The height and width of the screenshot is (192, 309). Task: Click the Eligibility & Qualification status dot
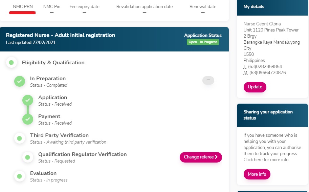(12, 63)
